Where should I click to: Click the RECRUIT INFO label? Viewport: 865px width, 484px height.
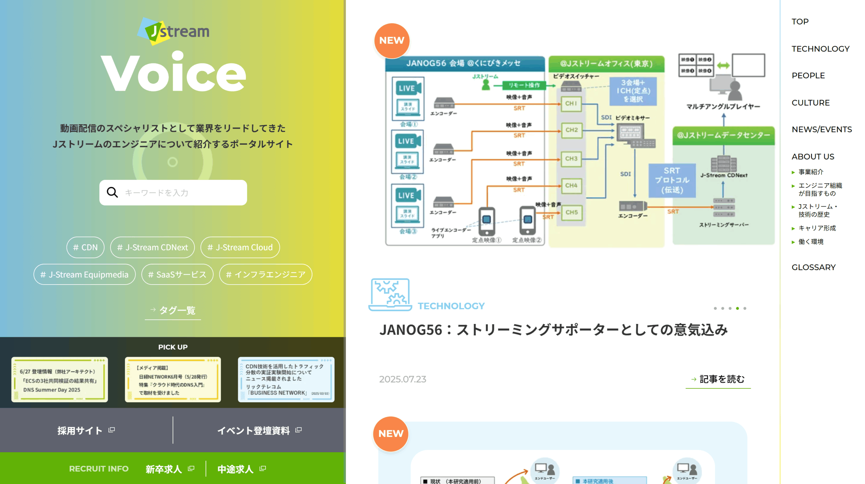tap(99, 469)
